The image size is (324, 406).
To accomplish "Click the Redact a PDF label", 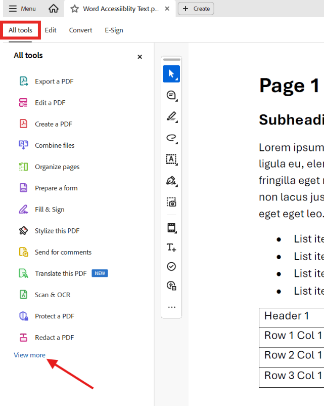I will tap(55, 337).
